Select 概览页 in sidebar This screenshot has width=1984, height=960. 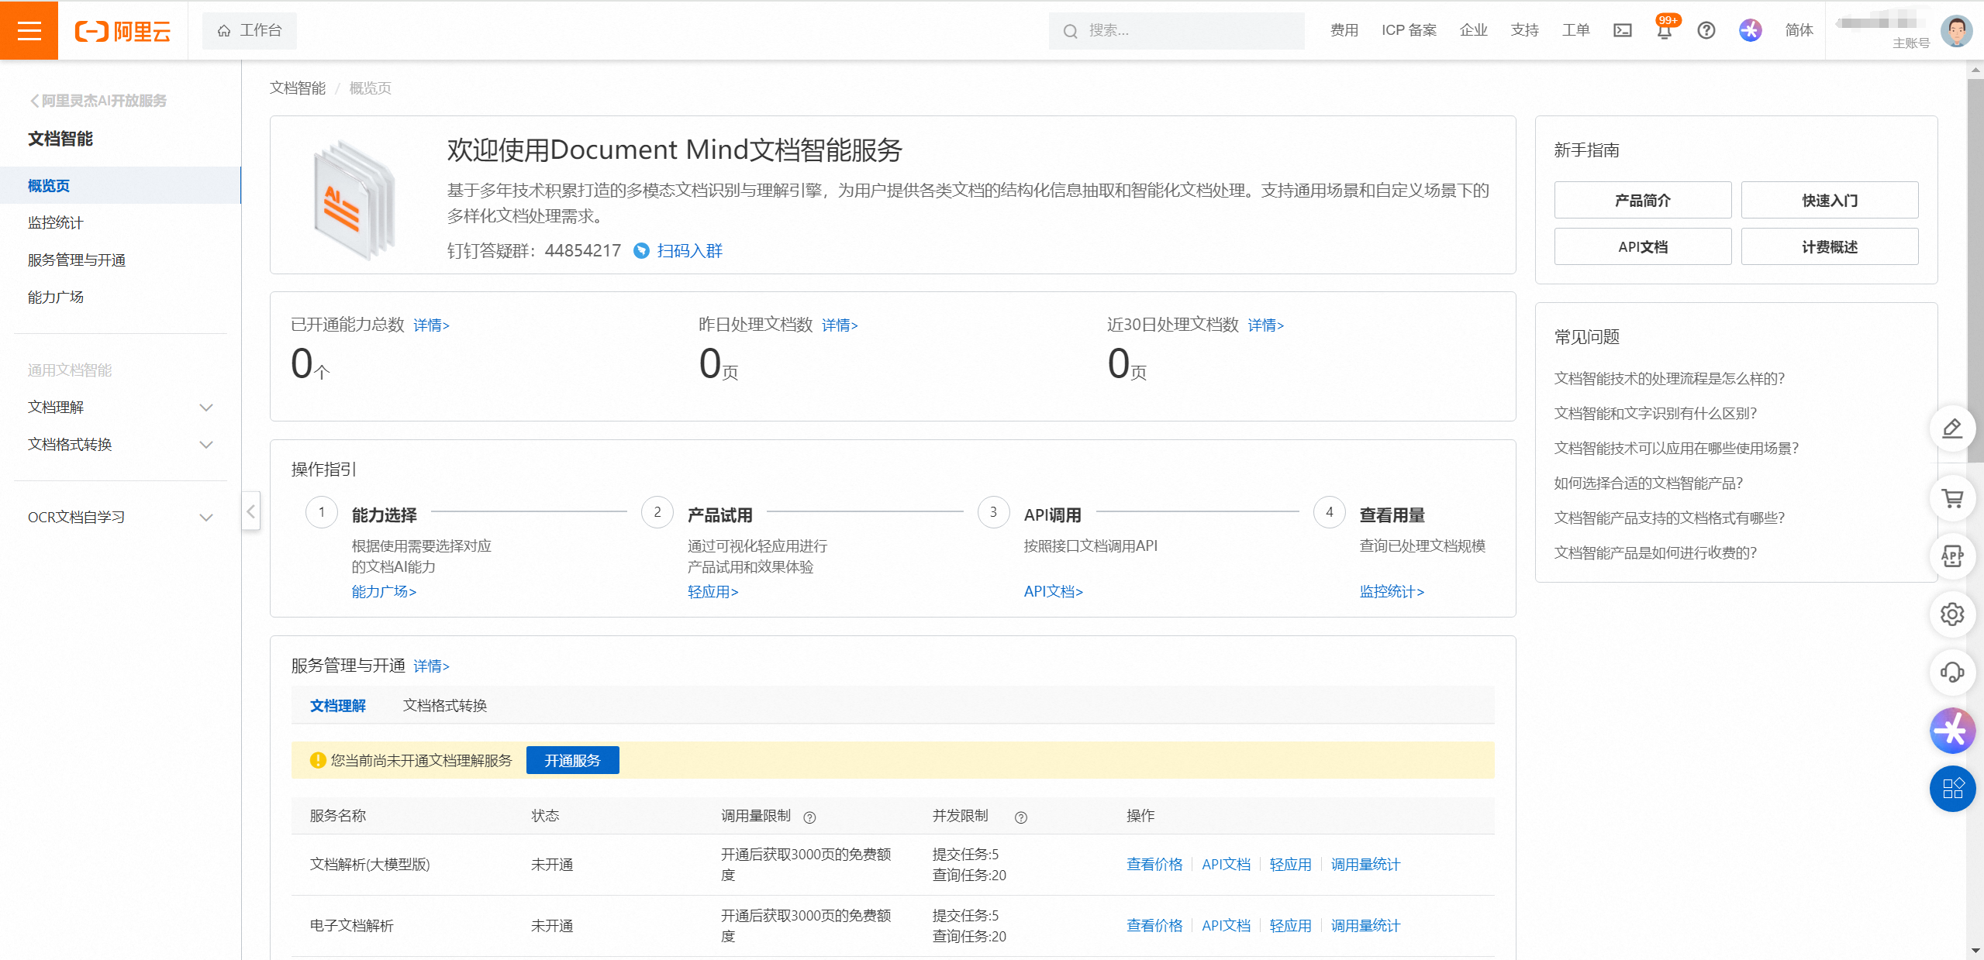click(x=120, y=185)
